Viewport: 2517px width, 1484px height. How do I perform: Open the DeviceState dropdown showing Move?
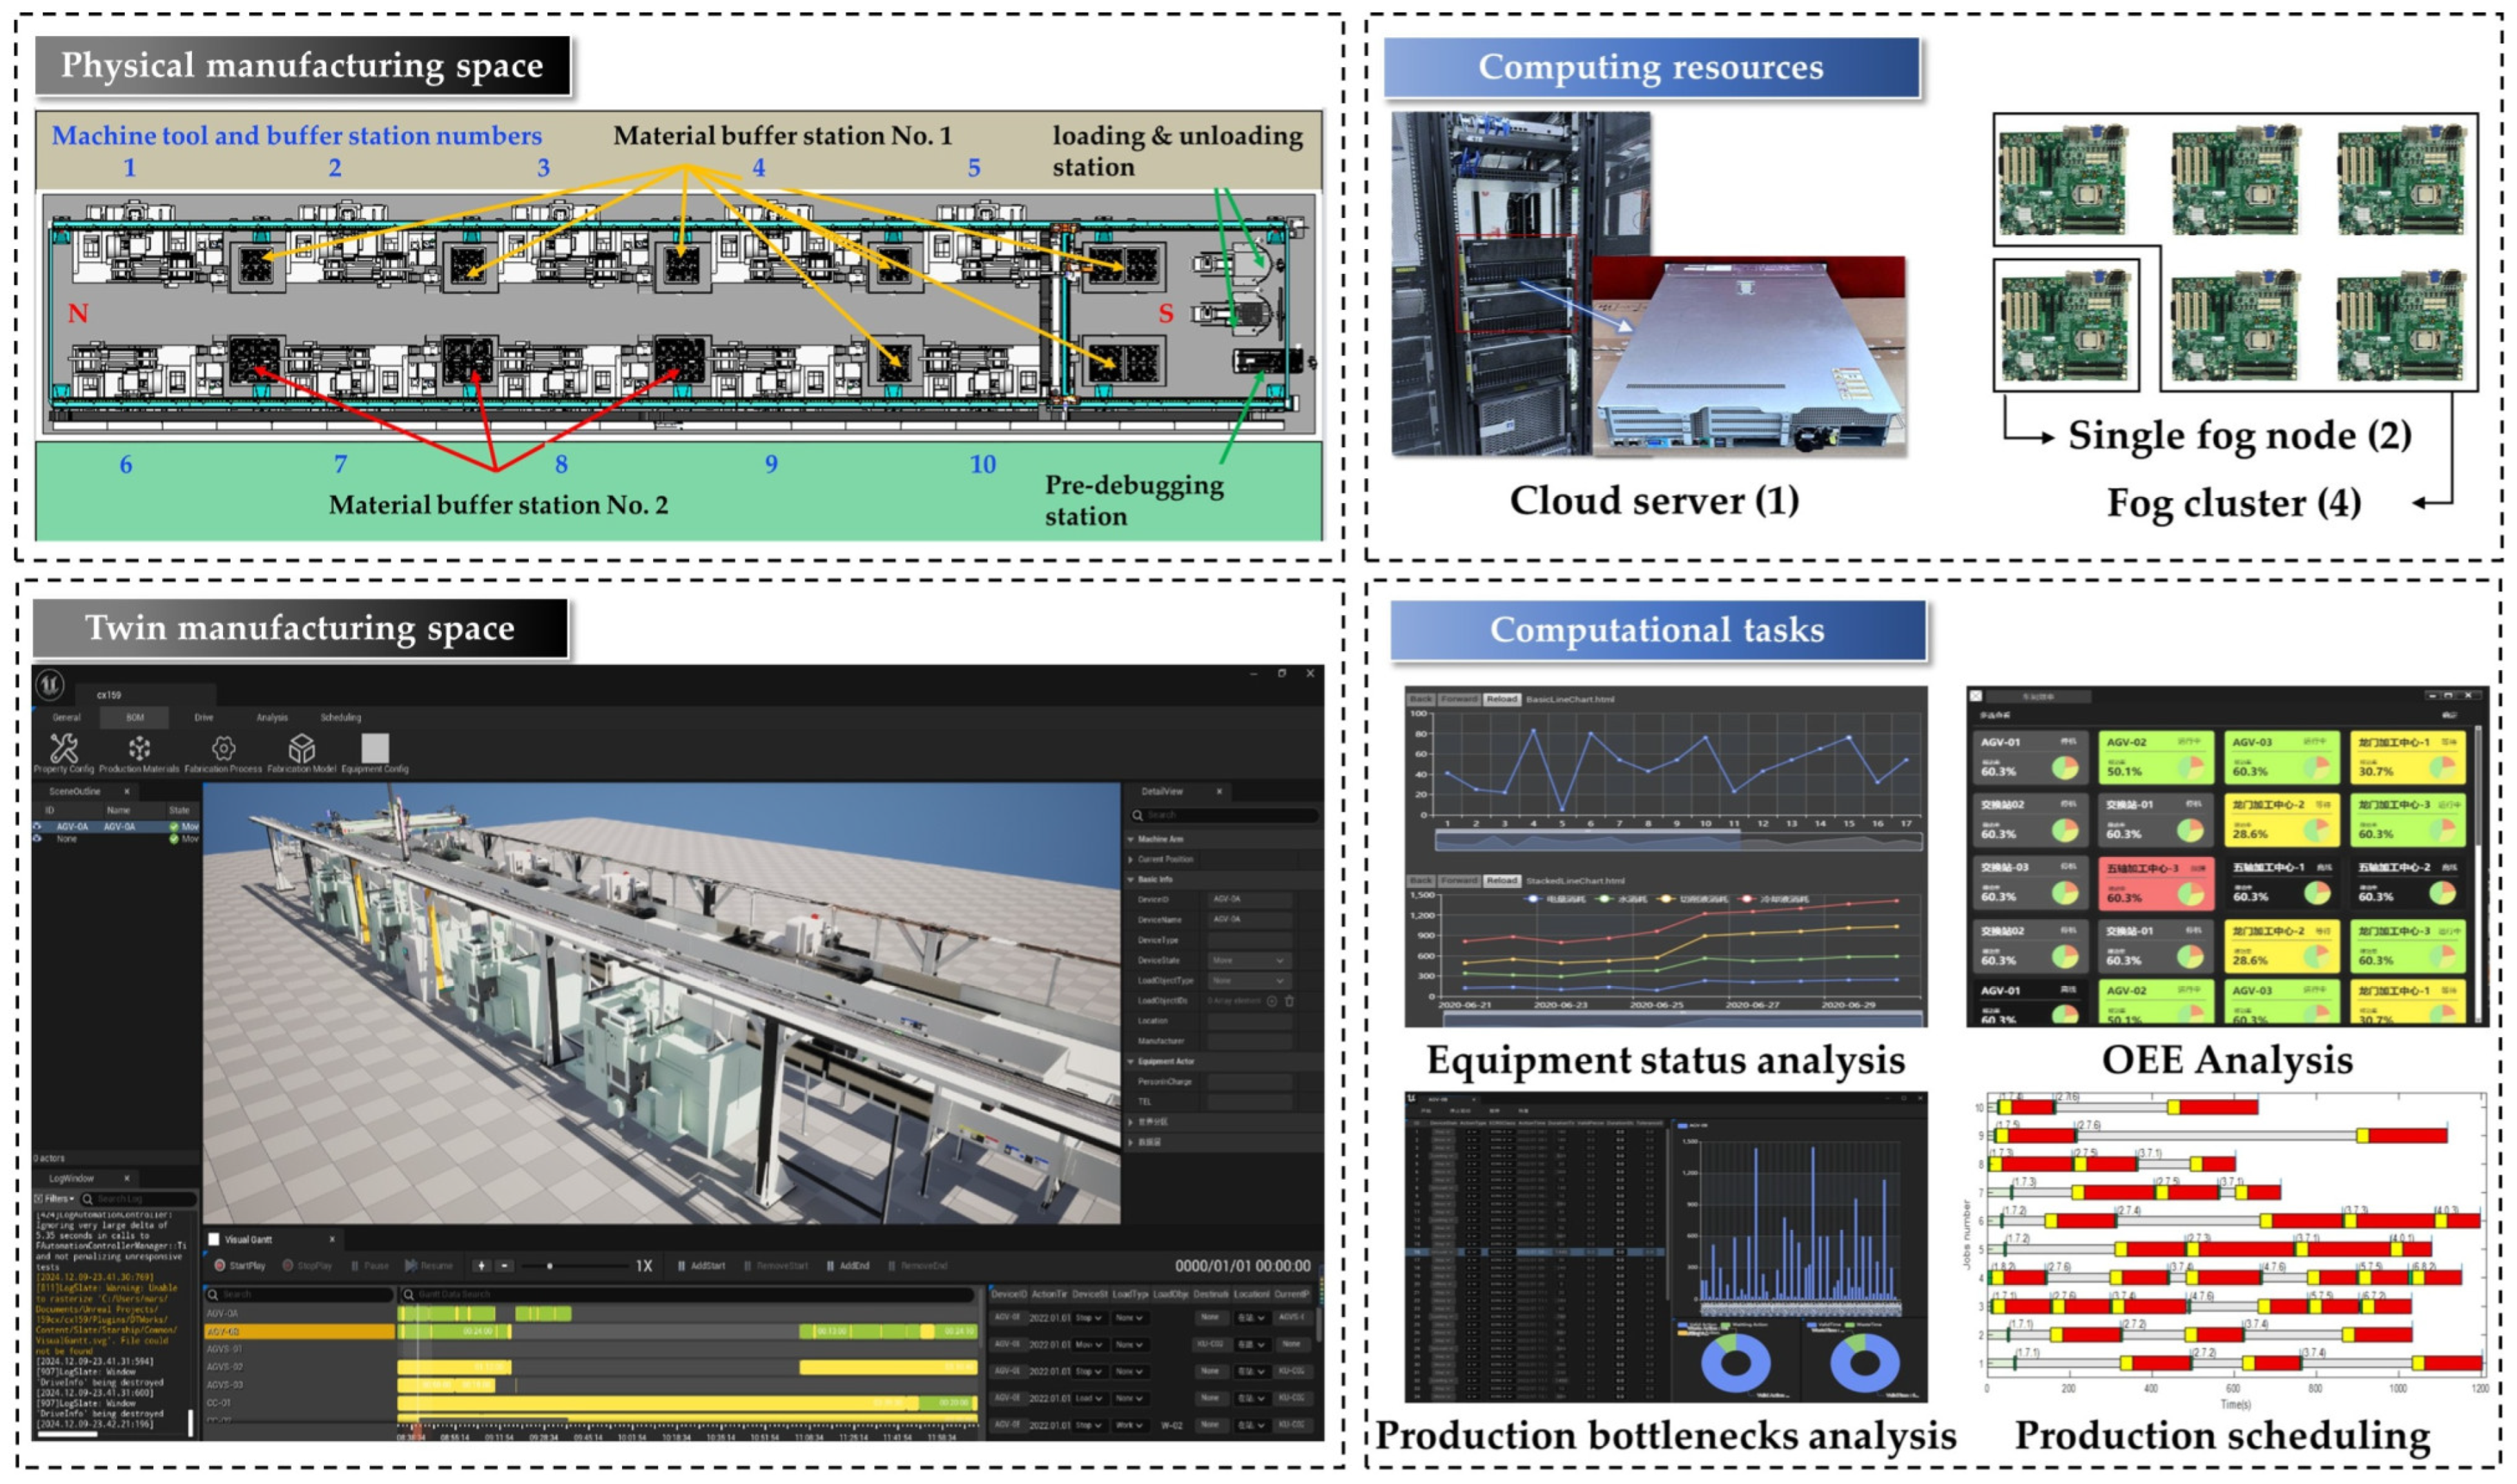click(x=1249, y=962)
